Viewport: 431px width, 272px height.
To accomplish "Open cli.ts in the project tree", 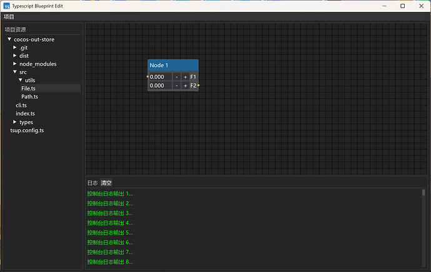I will pos(21,105).
